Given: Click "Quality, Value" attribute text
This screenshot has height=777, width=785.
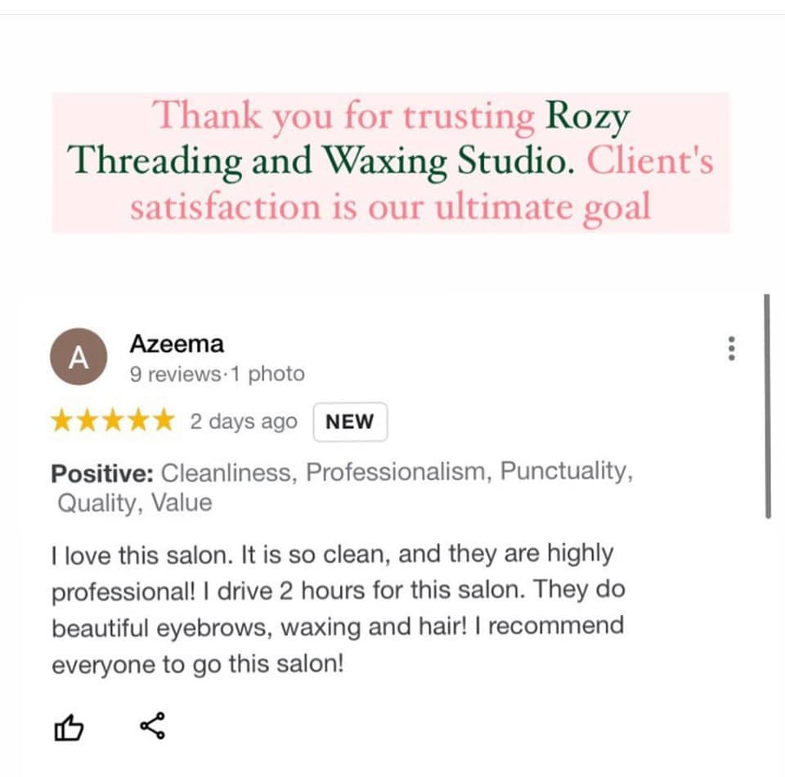Looking at the screenshot, I should point(135,503).
